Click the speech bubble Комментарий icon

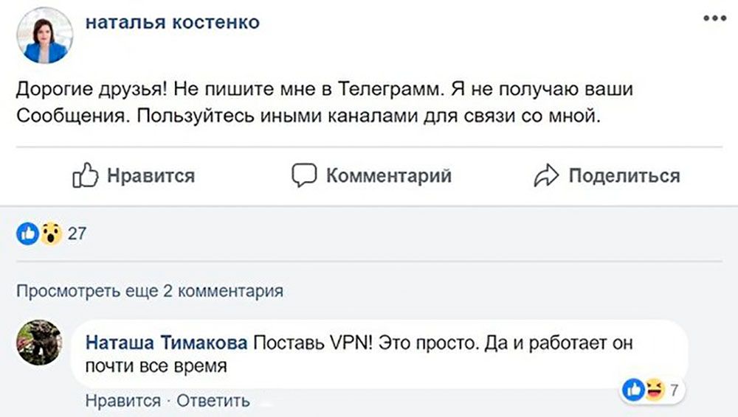point(304,176)
